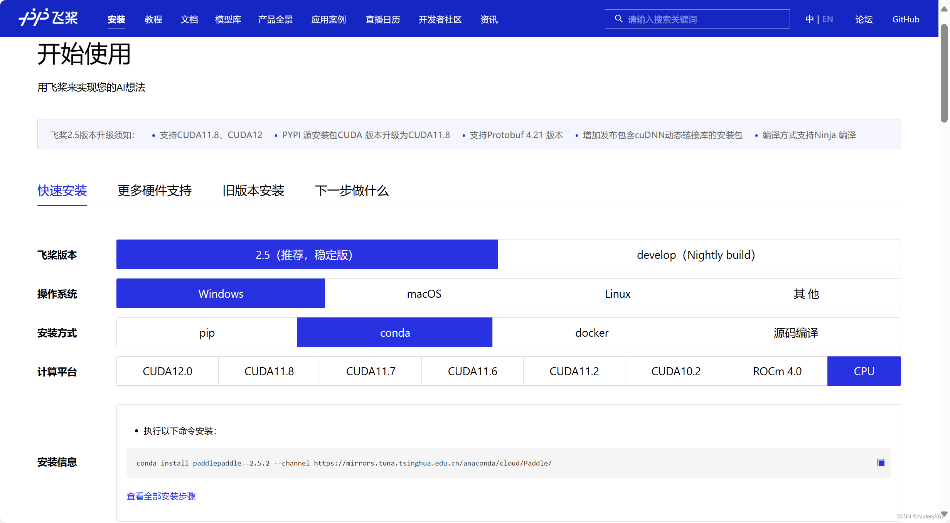This screenshot has height=523, width=950.
Task: Open the 安装 nav menu item
Action: pos(116,19)
